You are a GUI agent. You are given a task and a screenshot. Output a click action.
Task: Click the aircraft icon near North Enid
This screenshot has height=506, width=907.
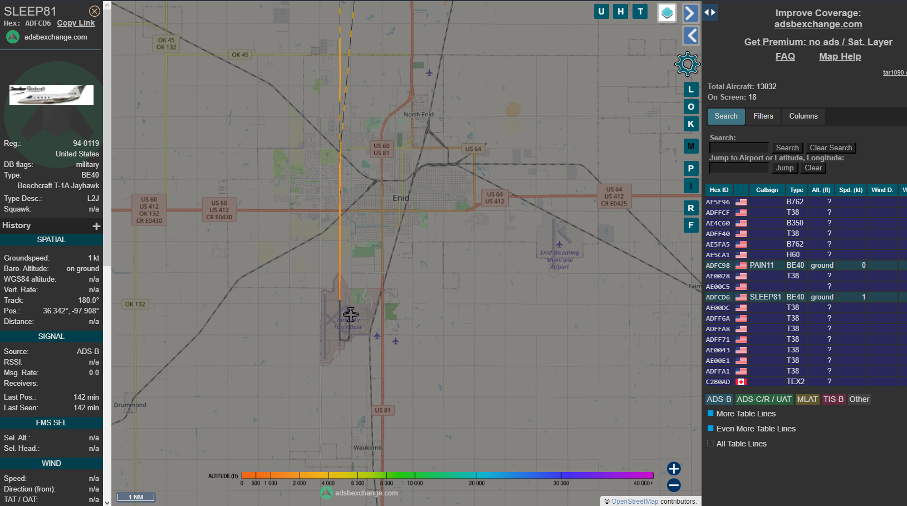[429, 73]
